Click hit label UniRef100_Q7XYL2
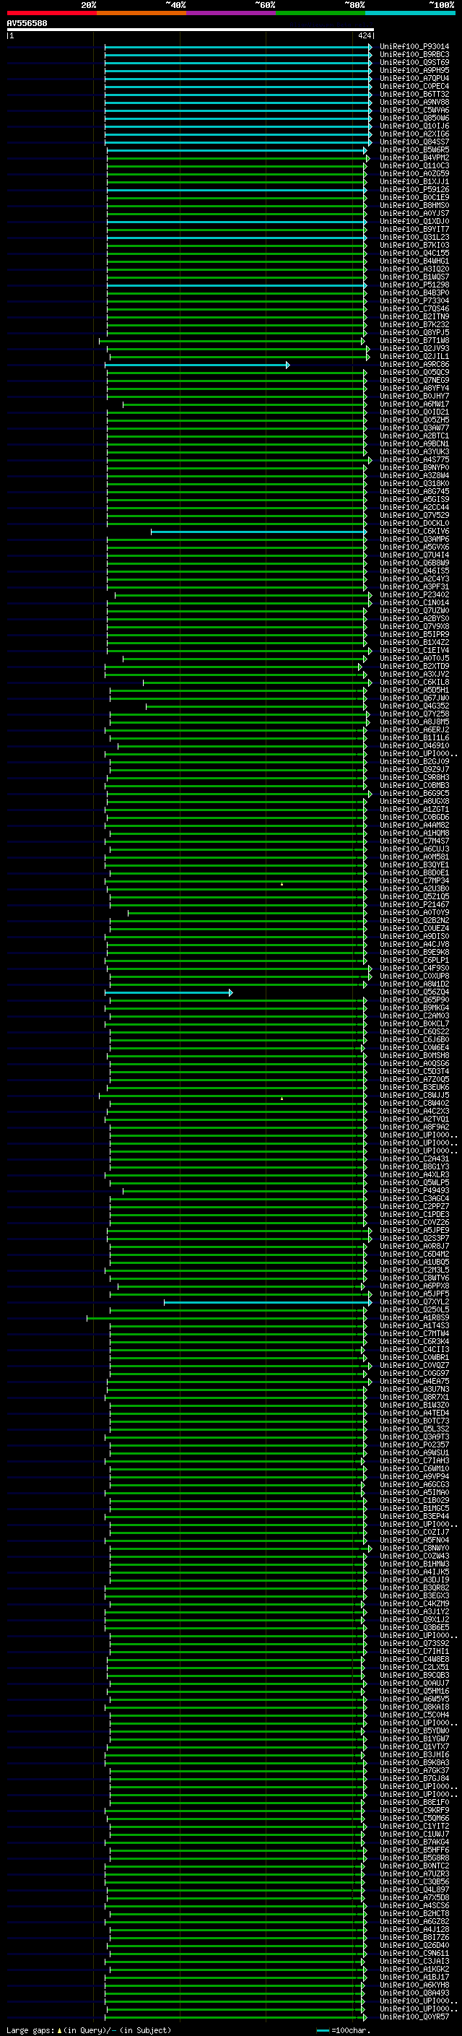 (x=414, y=1301)
